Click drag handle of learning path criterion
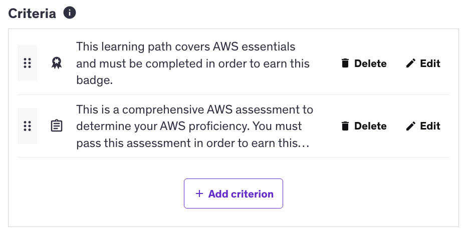The width and height of the screenshot is (469, 235). (x=28, y=63)
